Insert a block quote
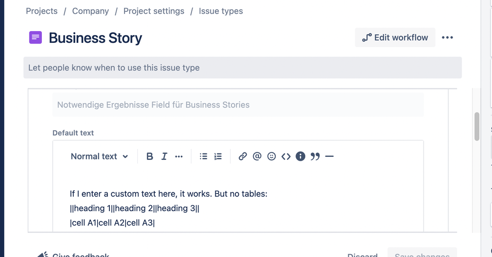This screenshot has height=257, width=492. tap(315, 156)
